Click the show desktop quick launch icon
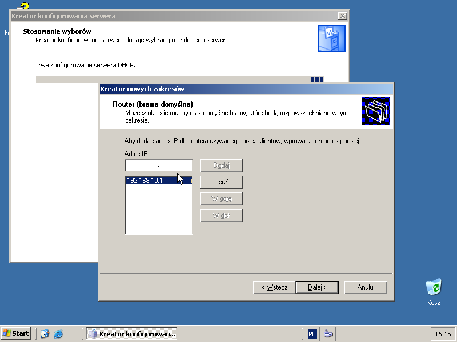This screenshot has height=342, width=457. coord(45,333)
